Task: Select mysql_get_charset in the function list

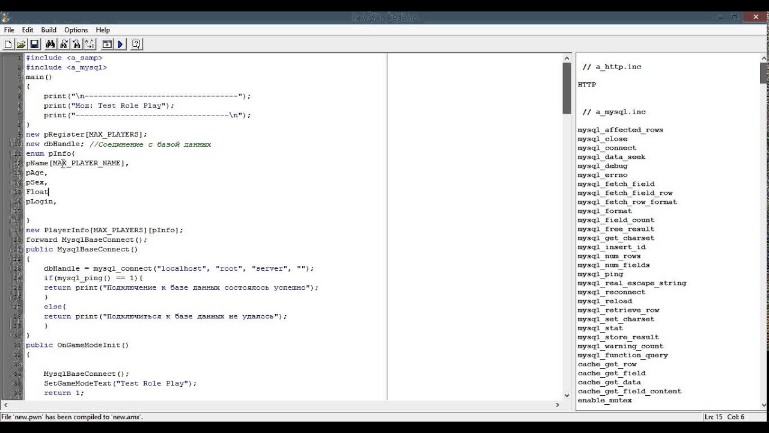Action: click(616, 238)
